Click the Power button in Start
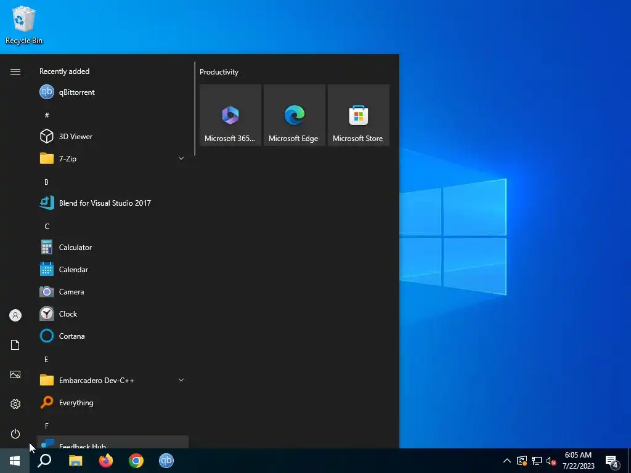 [x=15, y=434]
